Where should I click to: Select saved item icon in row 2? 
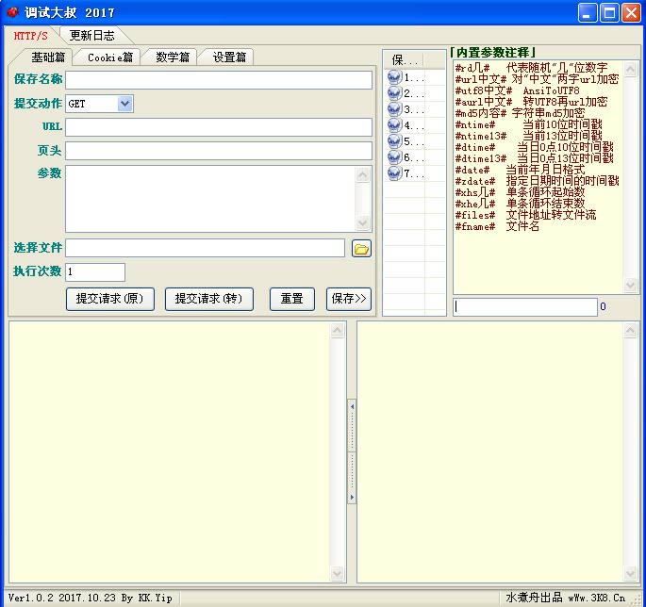click(x=394, y=93)
